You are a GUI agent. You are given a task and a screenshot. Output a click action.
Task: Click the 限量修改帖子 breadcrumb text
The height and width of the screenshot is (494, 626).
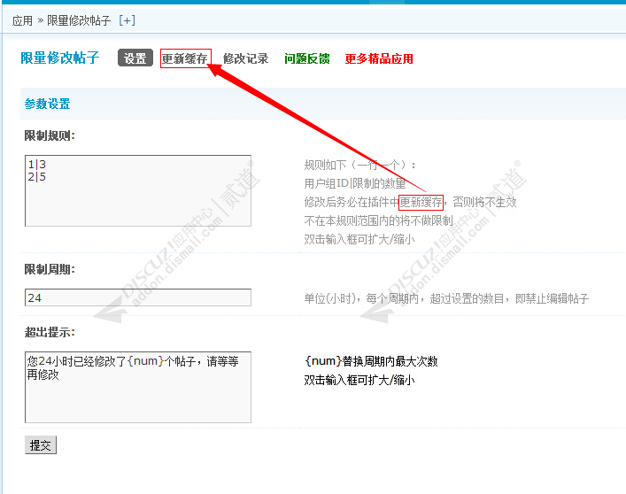click(79, 20)
